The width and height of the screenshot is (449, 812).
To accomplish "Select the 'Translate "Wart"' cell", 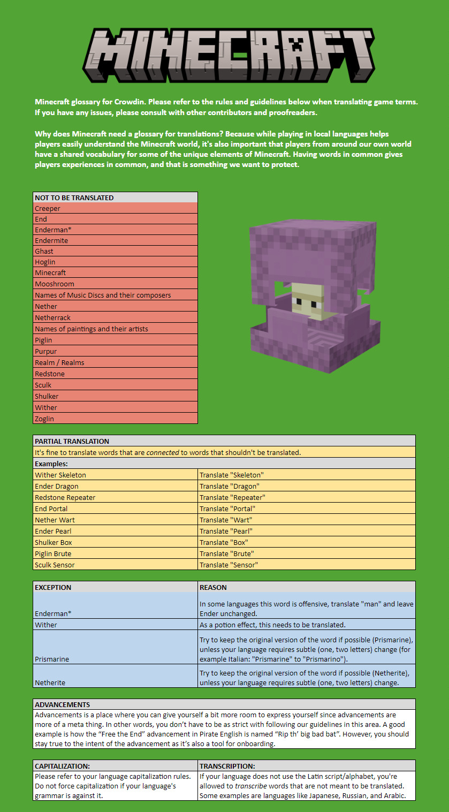I will (307, 520).
